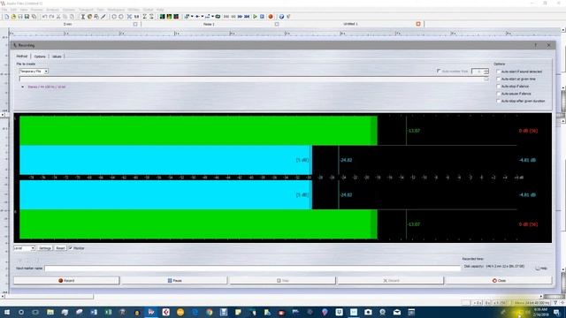This screenshot has width=566, height=318.
Task: Click the meter Reset button
Action: [60, 248]
